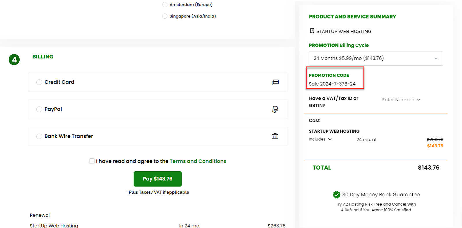Click the TOTAL $143.76 amount
Image resolution: width=462 pixels, height=228 pixels.
click(x=429, y=168)
